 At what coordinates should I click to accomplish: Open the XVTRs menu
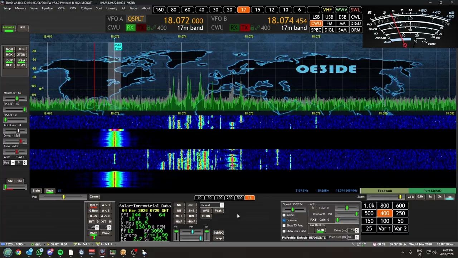(x=62, y=8)
